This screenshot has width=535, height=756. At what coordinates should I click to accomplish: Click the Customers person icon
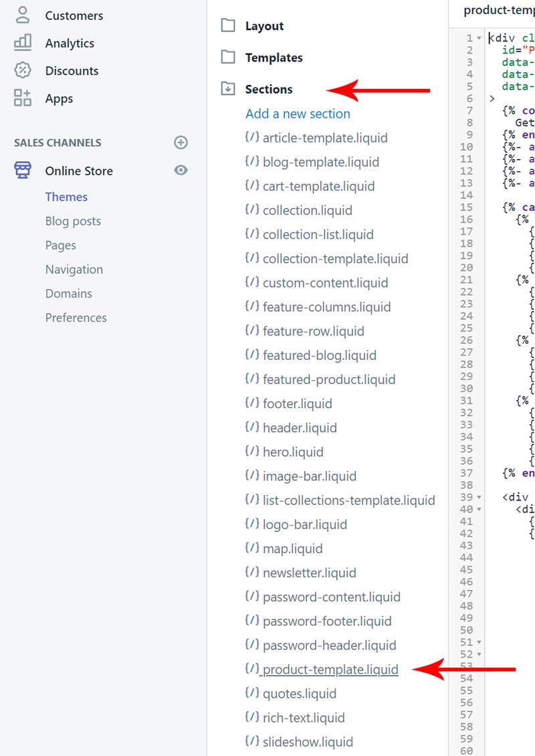pos(23,15)
